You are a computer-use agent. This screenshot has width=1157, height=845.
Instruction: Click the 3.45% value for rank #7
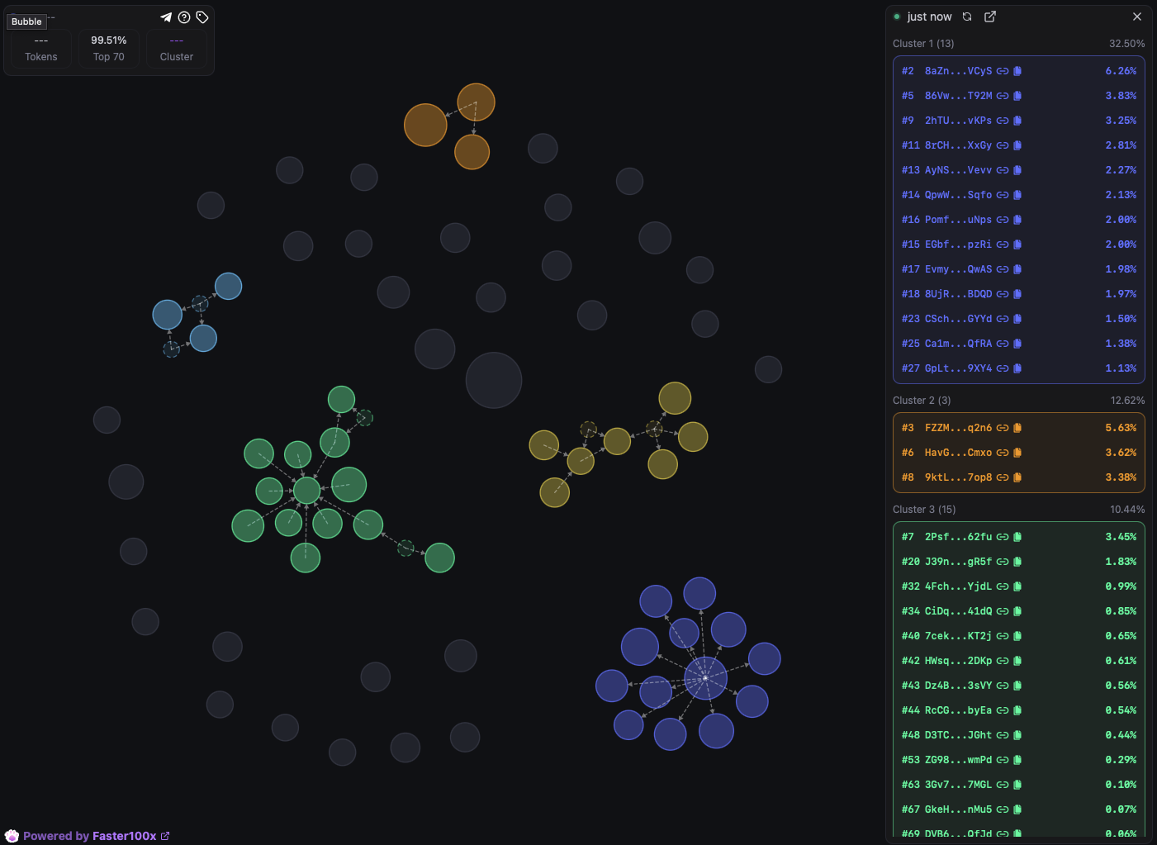tap(1121, 537)
